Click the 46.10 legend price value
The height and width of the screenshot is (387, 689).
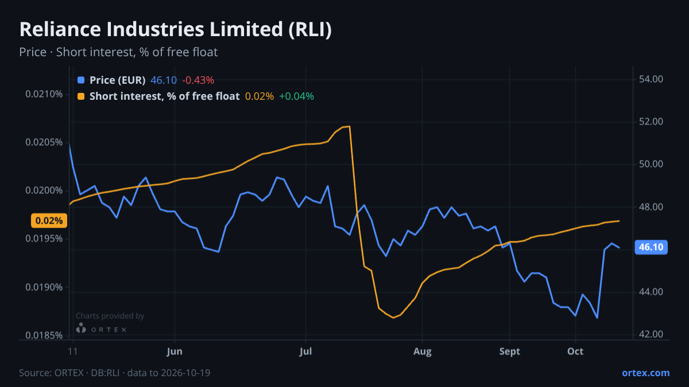tap(163, 80)
